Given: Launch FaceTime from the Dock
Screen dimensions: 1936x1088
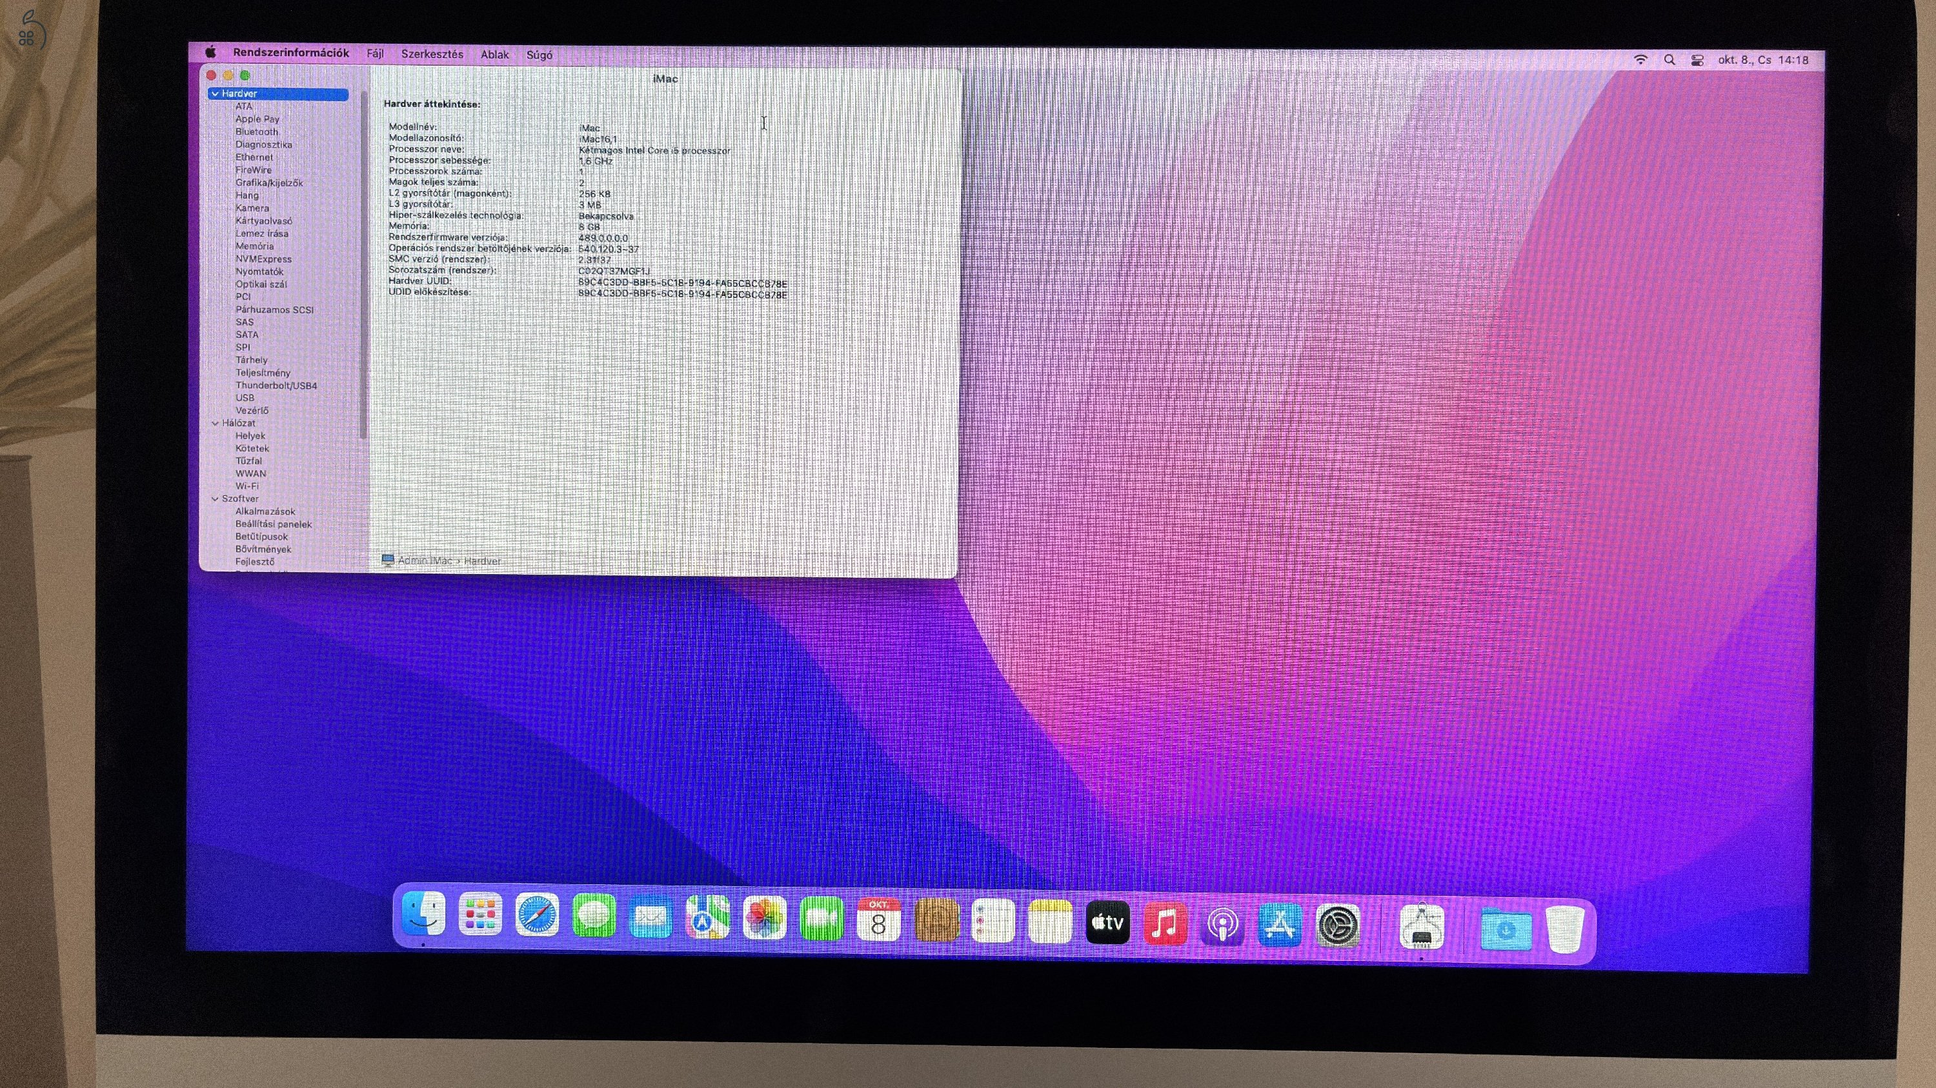Looking at the screenshot, I should 822,918.
